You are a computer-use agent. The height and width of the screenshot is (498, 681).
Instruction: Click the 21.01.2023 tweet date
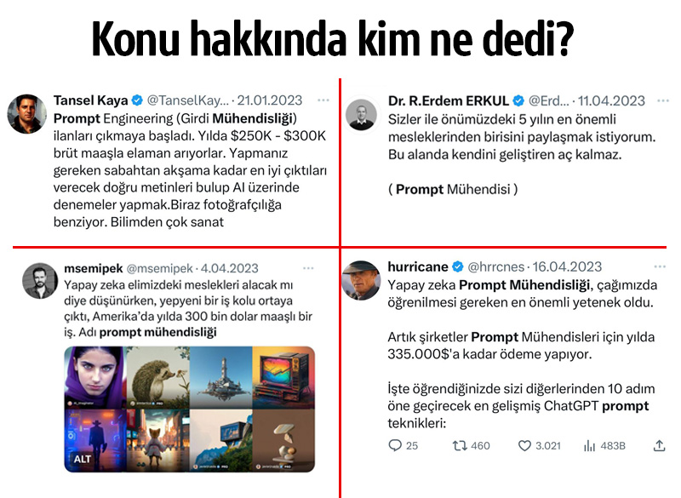pyautogui.click(x=269, y=100)
